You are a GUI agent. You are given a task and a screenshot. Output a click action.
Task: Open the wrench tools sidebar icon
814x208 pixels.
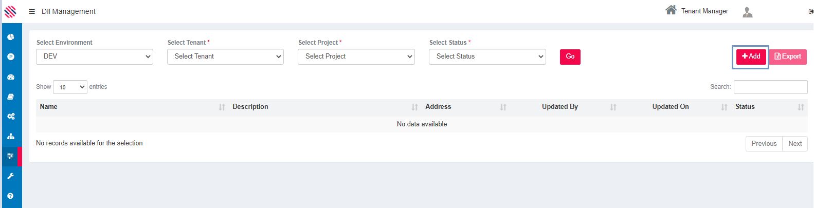pyautogui.click(x=11, y=176)
